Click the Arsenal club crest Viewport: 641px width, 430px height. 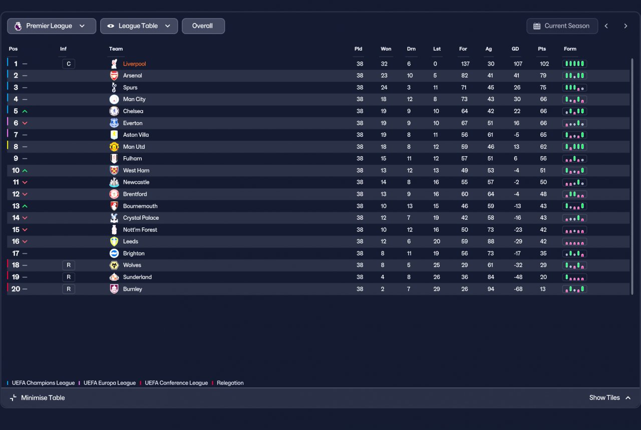tap(114, 76)
